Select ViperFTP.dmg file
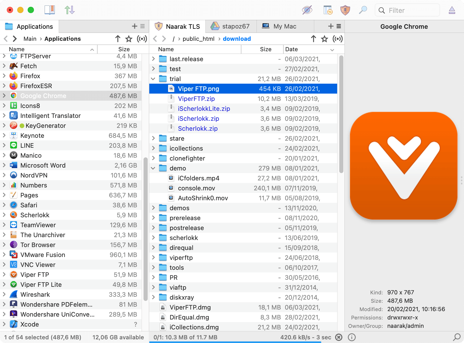Viewport: 464px width, 343px height. [243, 307]
